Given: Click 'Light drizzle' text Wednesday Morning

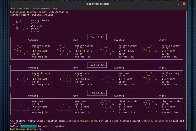Looking at the screenshot, I should coord(41,73).
